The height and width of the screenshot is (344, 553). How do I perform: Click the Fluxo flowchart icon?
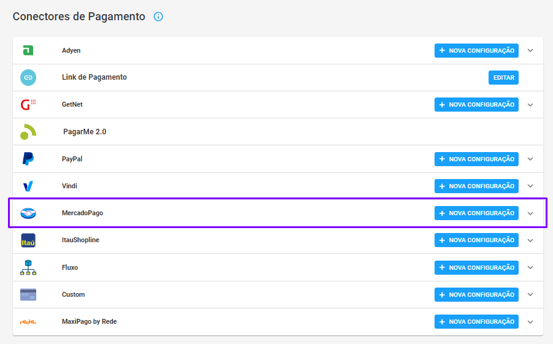click(x=28, y=267)
